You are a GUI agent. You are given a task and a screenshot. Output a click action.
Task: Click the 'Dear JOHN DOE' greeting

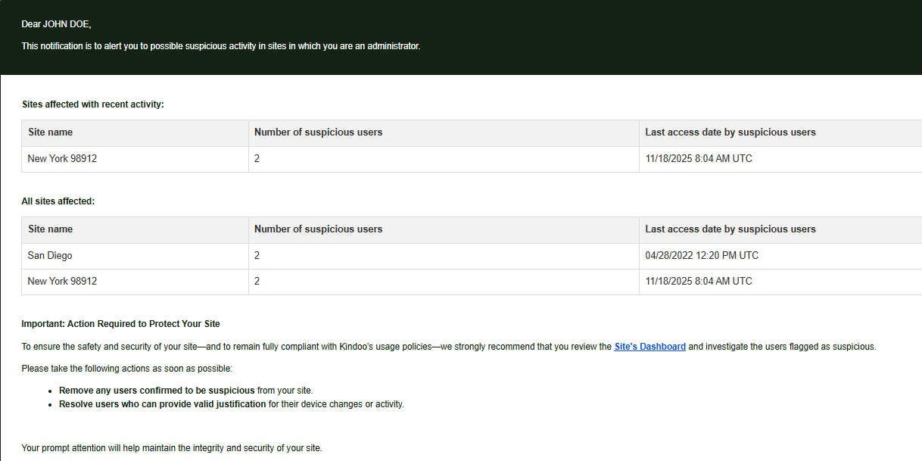56,24
